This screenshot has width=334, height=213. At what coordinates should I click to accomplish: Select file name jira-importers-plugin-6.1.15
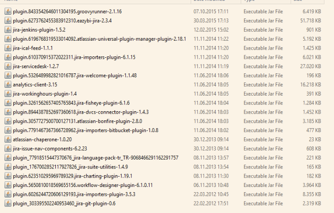coord(74,57)
